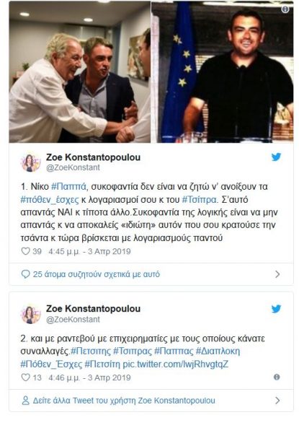299x433 pixels.
Task: Expand the 25 people discussing chevron
Action: [x=277, y=274]
